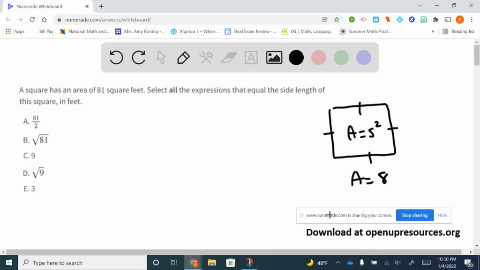Open the insert image tool
The height and width of the screenshot is (270, 480).
click(274, 58)
